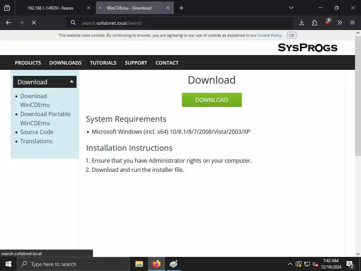
Task: Open the Paint taskbar icon
Action: [173, 264]
